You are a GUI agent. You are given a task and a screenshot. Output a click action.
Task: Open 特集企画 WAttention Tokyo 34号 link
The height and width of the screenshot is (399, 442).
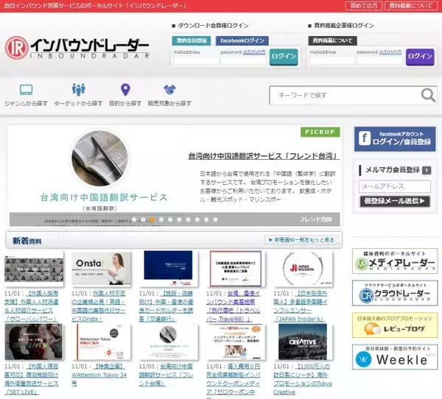pyautogui.click(x=99, y=375)
